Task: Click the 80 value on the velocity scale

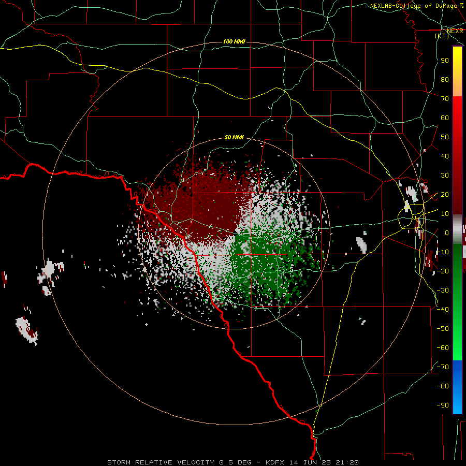Action: point(445,79)
